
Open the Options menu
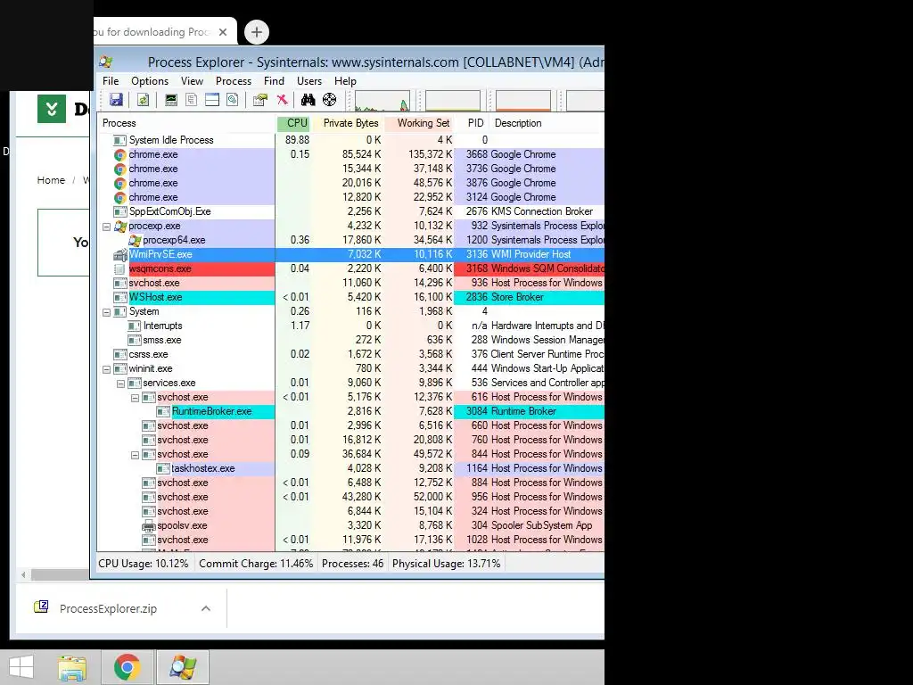coord(150,81)
